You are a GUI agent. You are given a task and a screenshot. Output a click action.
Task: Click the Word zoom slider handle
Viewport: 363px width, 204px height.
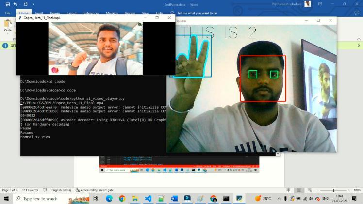[333, 190]
